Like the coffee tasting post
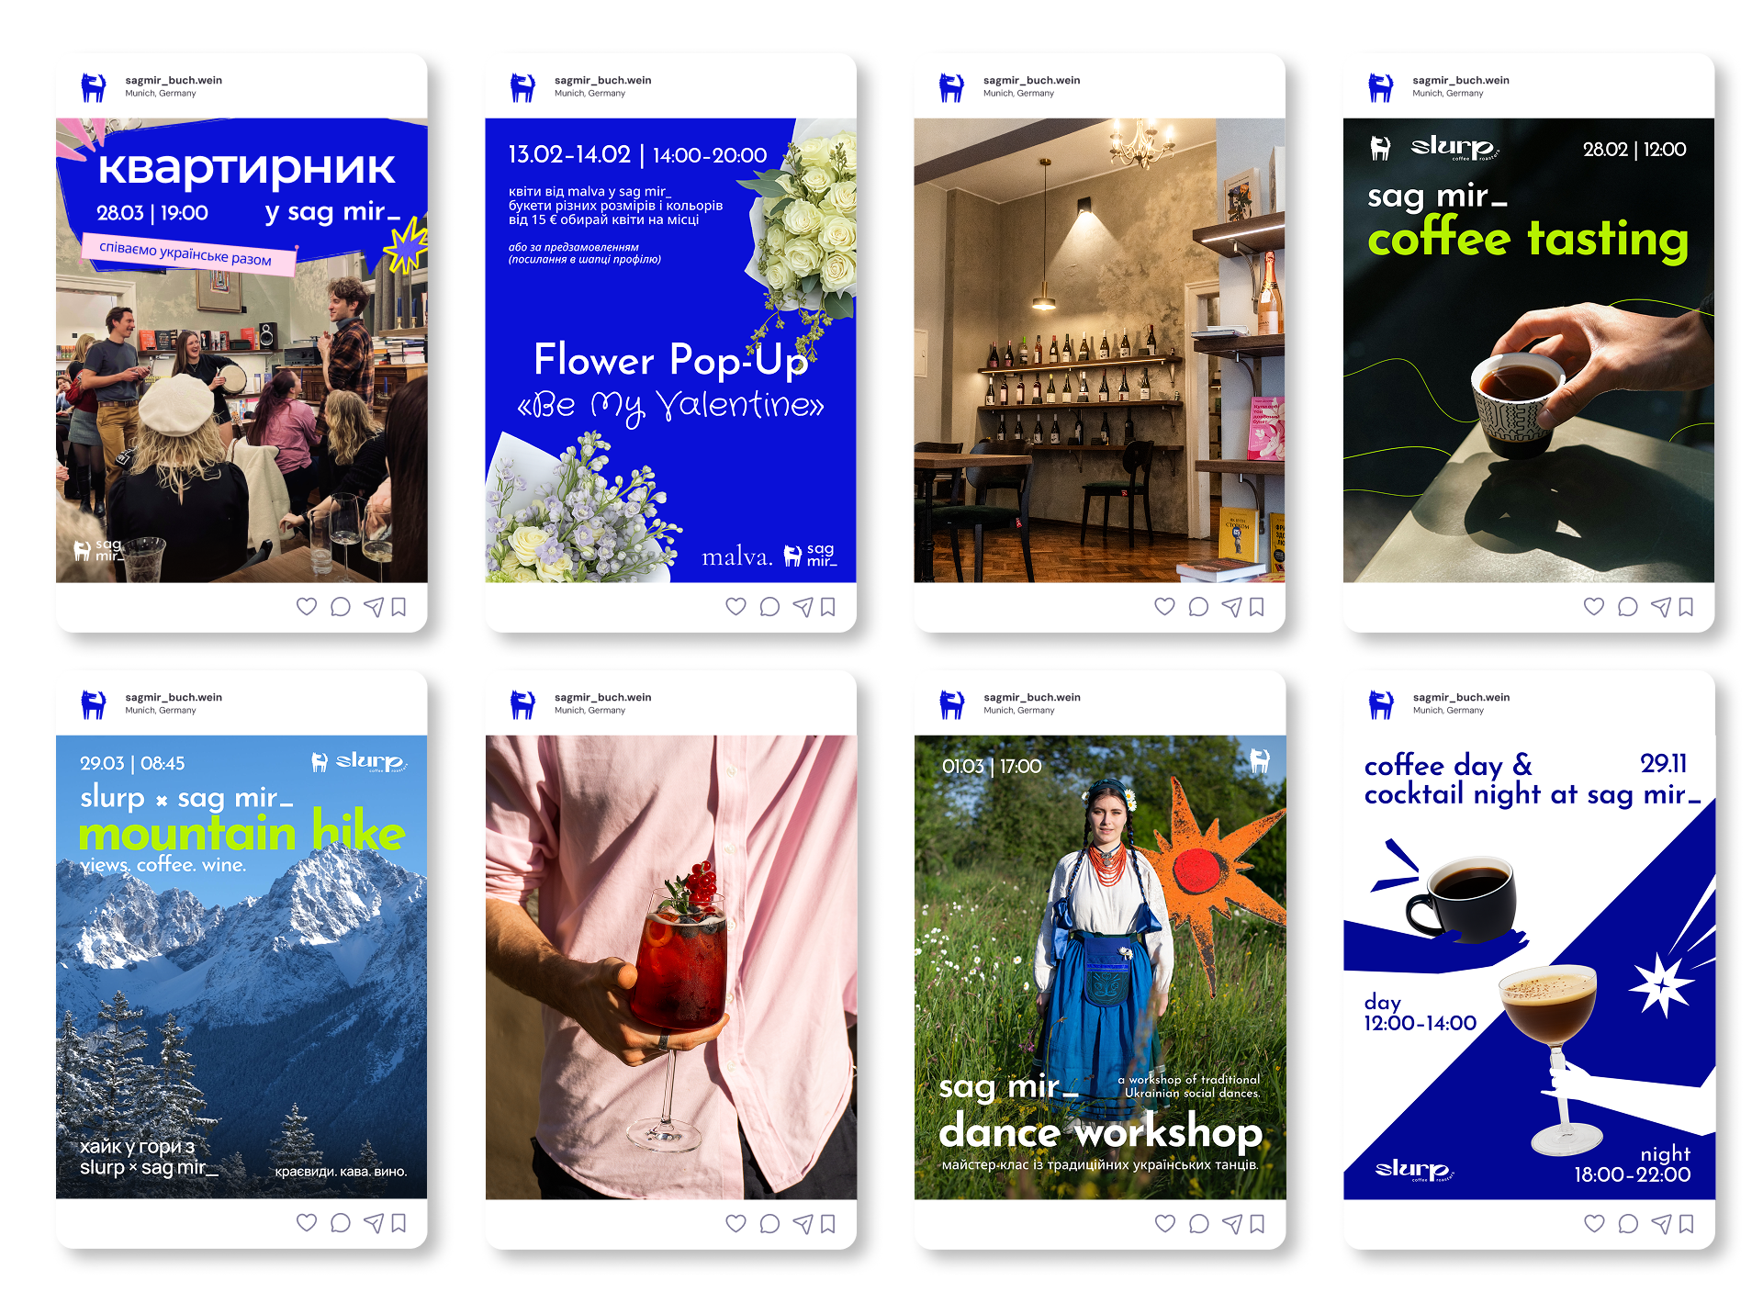 pos(1594,606)
